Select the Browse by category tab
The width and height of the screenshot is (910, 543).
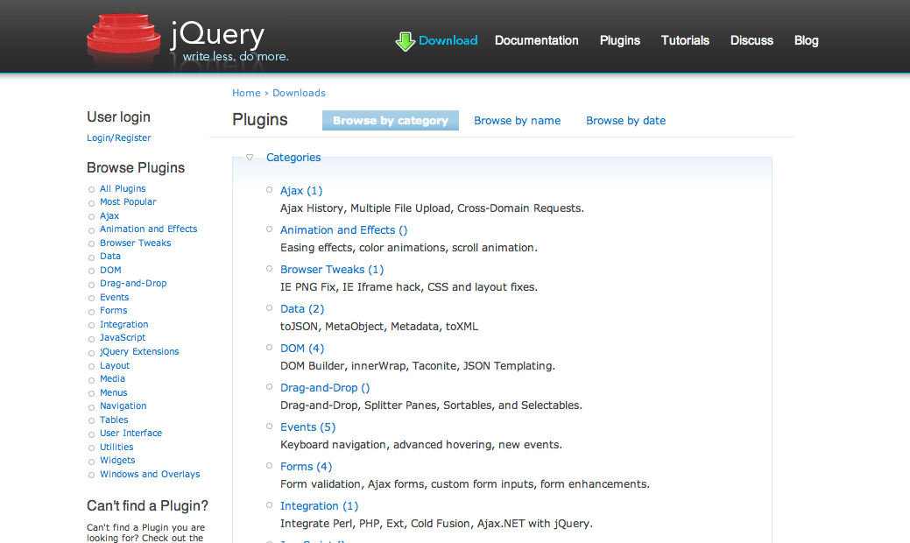pos(391,121)
